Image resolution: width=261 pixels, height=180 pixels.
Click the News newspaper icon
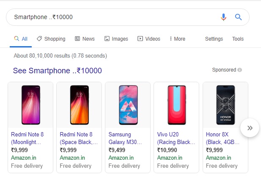(77, 39)
